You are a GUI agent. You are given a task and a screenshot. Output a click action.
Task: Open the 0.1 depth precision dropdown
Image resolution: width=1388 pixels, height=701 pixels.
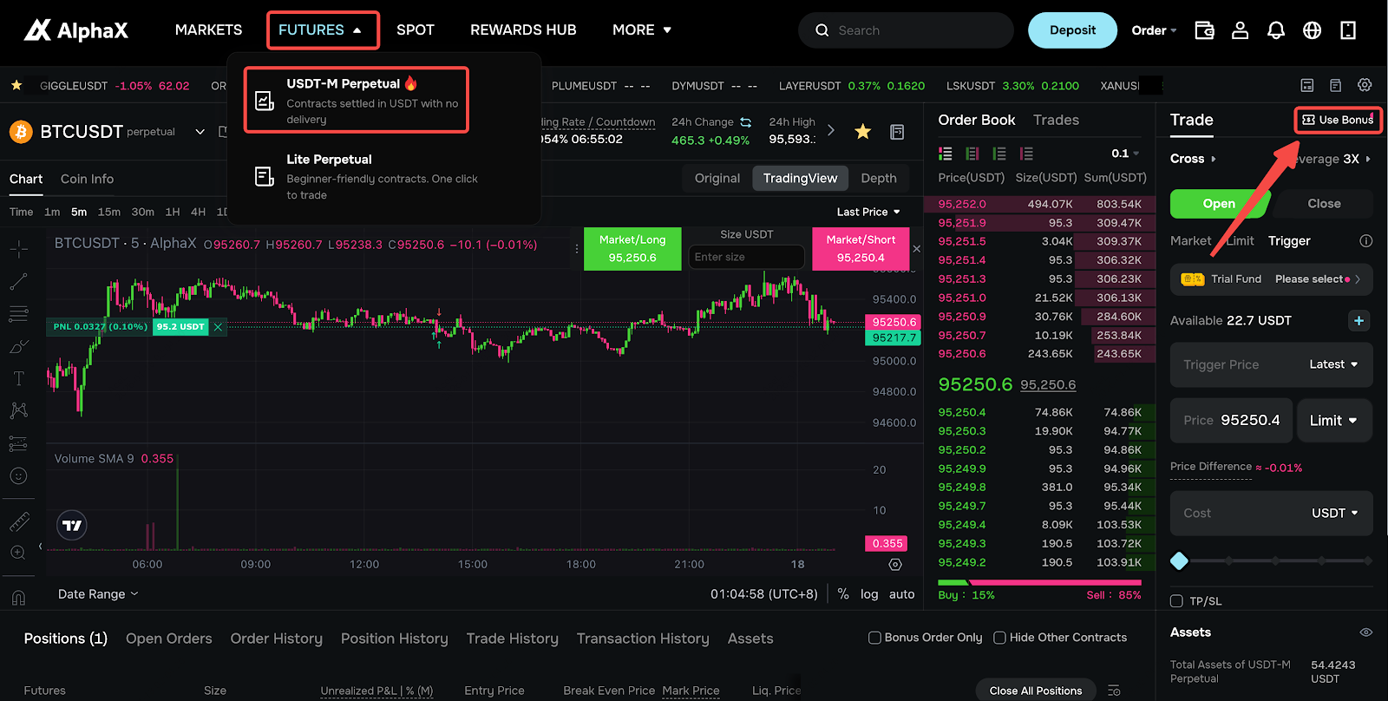[1126, 154]
